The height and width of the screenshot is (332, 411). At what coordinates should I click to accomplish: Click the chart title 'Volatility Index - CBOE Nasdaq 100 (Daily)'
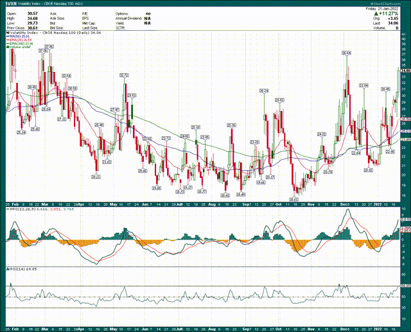tap(50, 33)
